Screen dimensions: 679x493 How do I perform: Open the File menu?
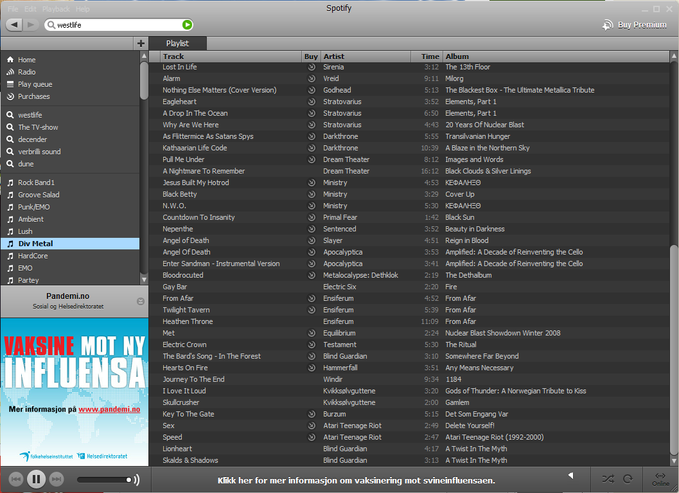tap(13, 9)
